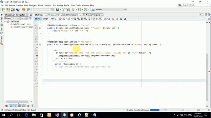Click the Debug Project toolbar icon
Viewport: 211px width, 118px height.
coord(79,10)
